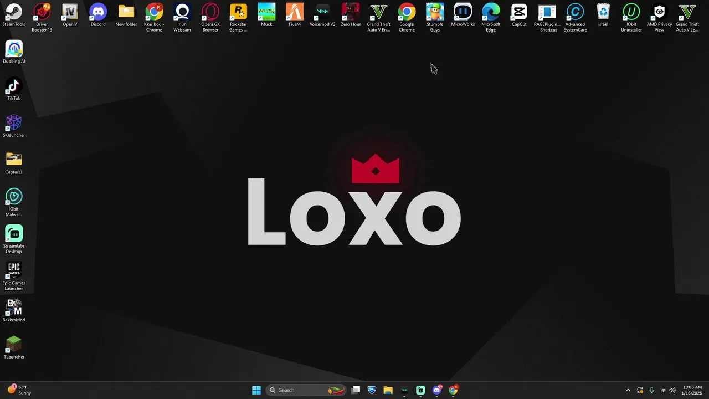Open Rocket League from the taskbar
This screenshot has height=399, width=709.
[x=372, y=390]
